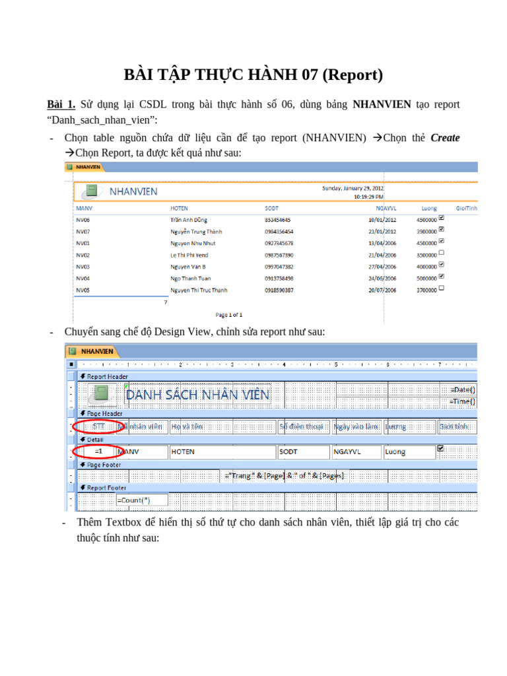
Task: Select the HOTEN textbox in the Detail section
Action: point(222,452)
